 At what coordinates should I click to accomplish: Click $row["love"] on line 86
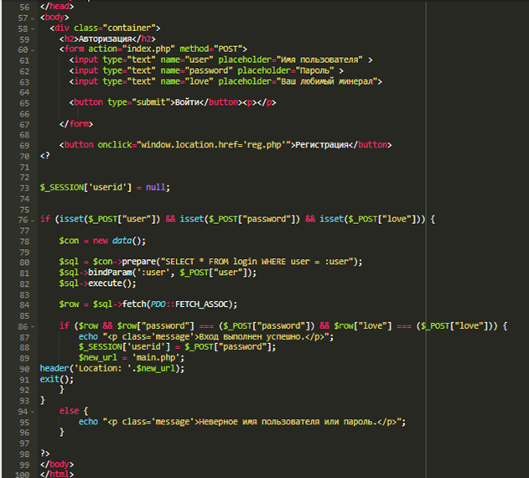[x=363, y=325]
